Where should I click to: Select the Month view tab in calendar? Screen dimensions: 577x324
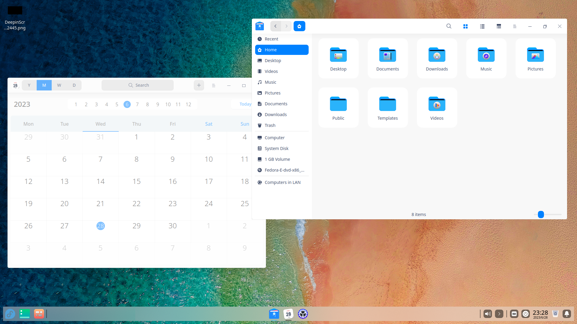coord(44,85)
